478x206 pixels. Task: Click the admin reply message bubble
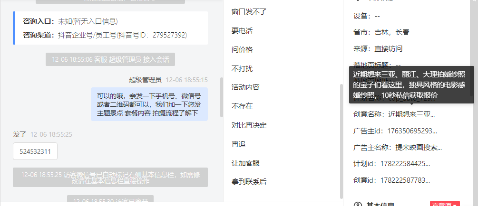click(149, 104)
